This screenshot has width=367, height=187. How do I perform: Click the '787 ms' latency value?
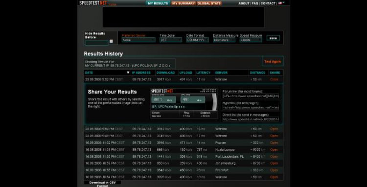[x=202, y=150]
